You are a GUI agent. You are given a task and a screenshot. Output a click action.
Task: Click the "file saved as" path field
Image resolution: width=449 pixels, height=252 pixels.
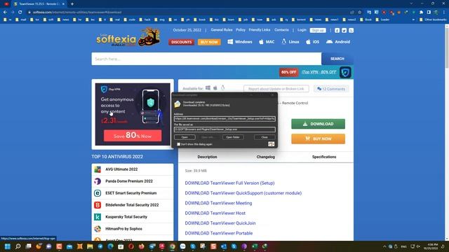[x=224, y=129]
